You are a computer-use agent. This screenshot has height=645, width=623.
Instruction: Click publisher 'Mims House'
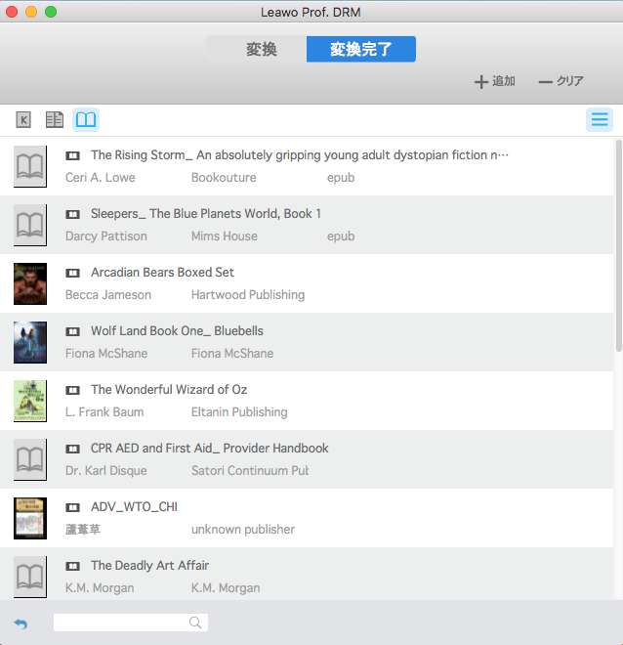click(225, 236)
